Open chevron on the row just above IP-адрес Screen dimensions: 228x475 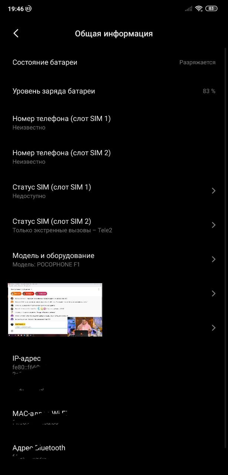tap(214, 328)
